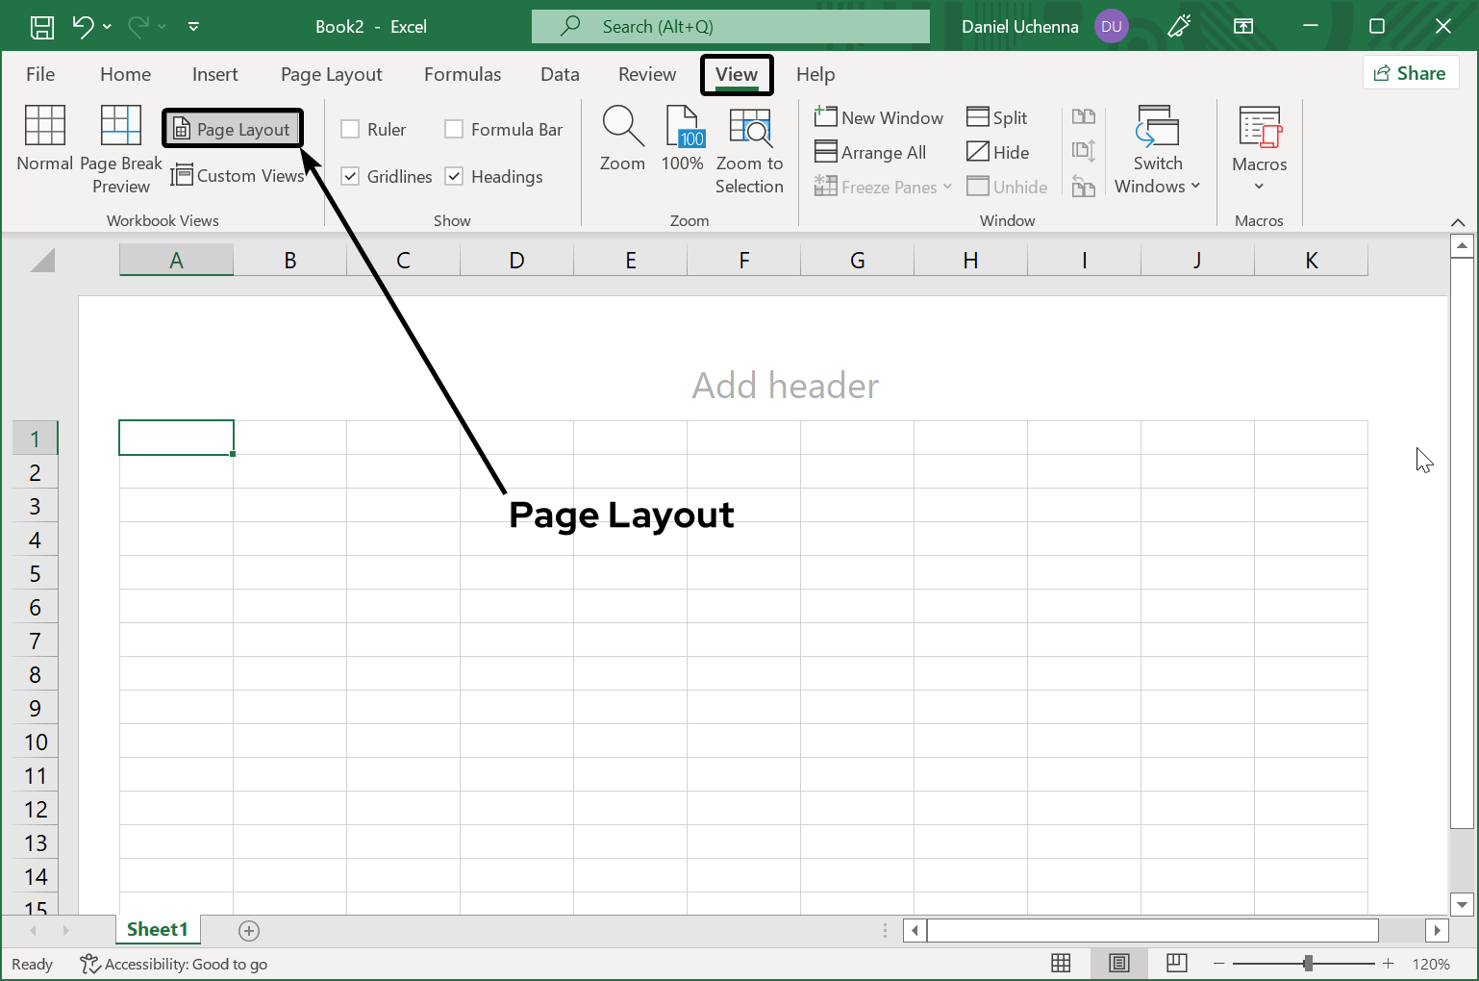This screenshot has height=981, width=1479.
Task: Switch to Page Break Preview view
Action: tap(120, 149)
